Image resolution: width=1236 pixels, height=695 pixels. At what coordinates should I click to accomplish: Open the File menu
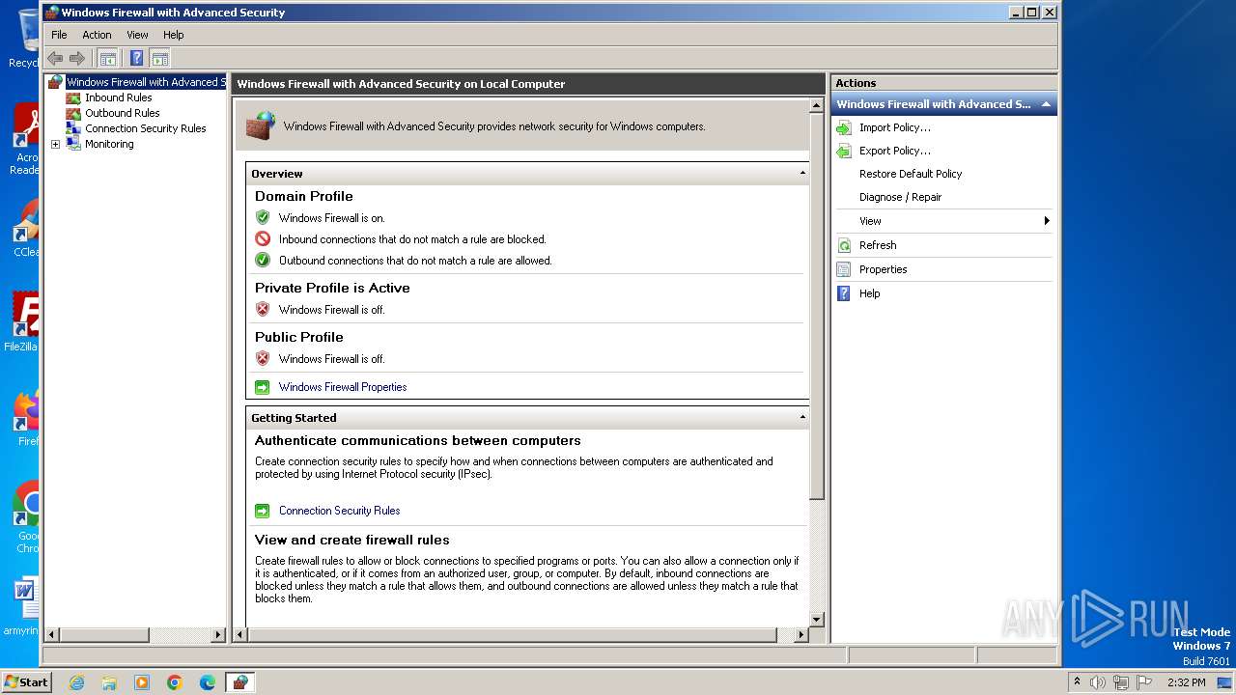59,35
